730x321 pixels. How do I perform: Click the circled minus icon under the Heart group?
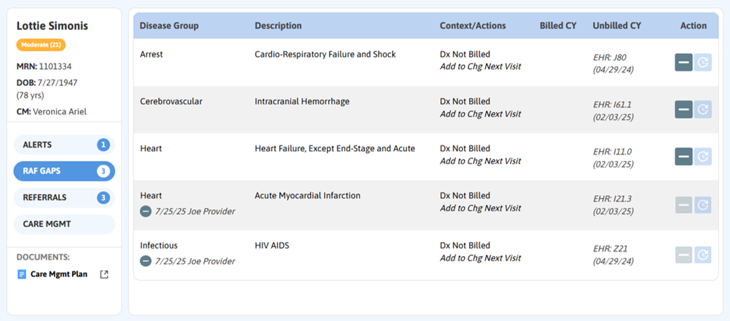coord(146,211)
